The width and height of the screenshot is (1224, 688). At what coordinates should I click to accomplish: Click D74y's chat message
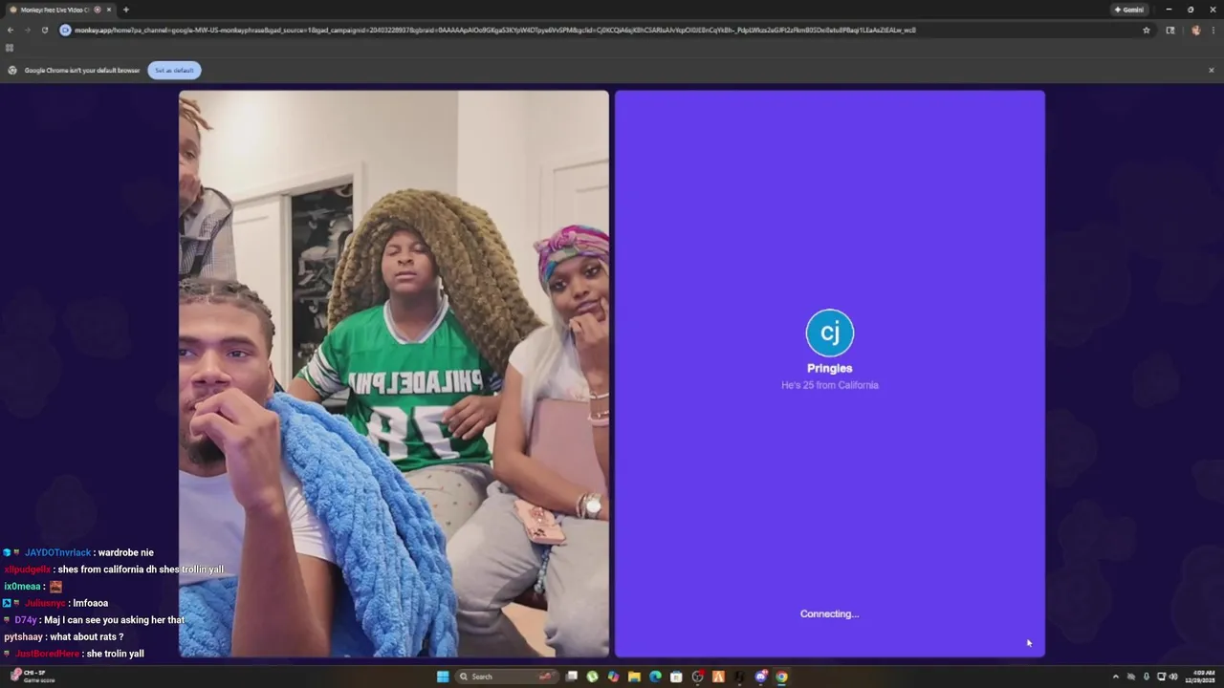94,620
